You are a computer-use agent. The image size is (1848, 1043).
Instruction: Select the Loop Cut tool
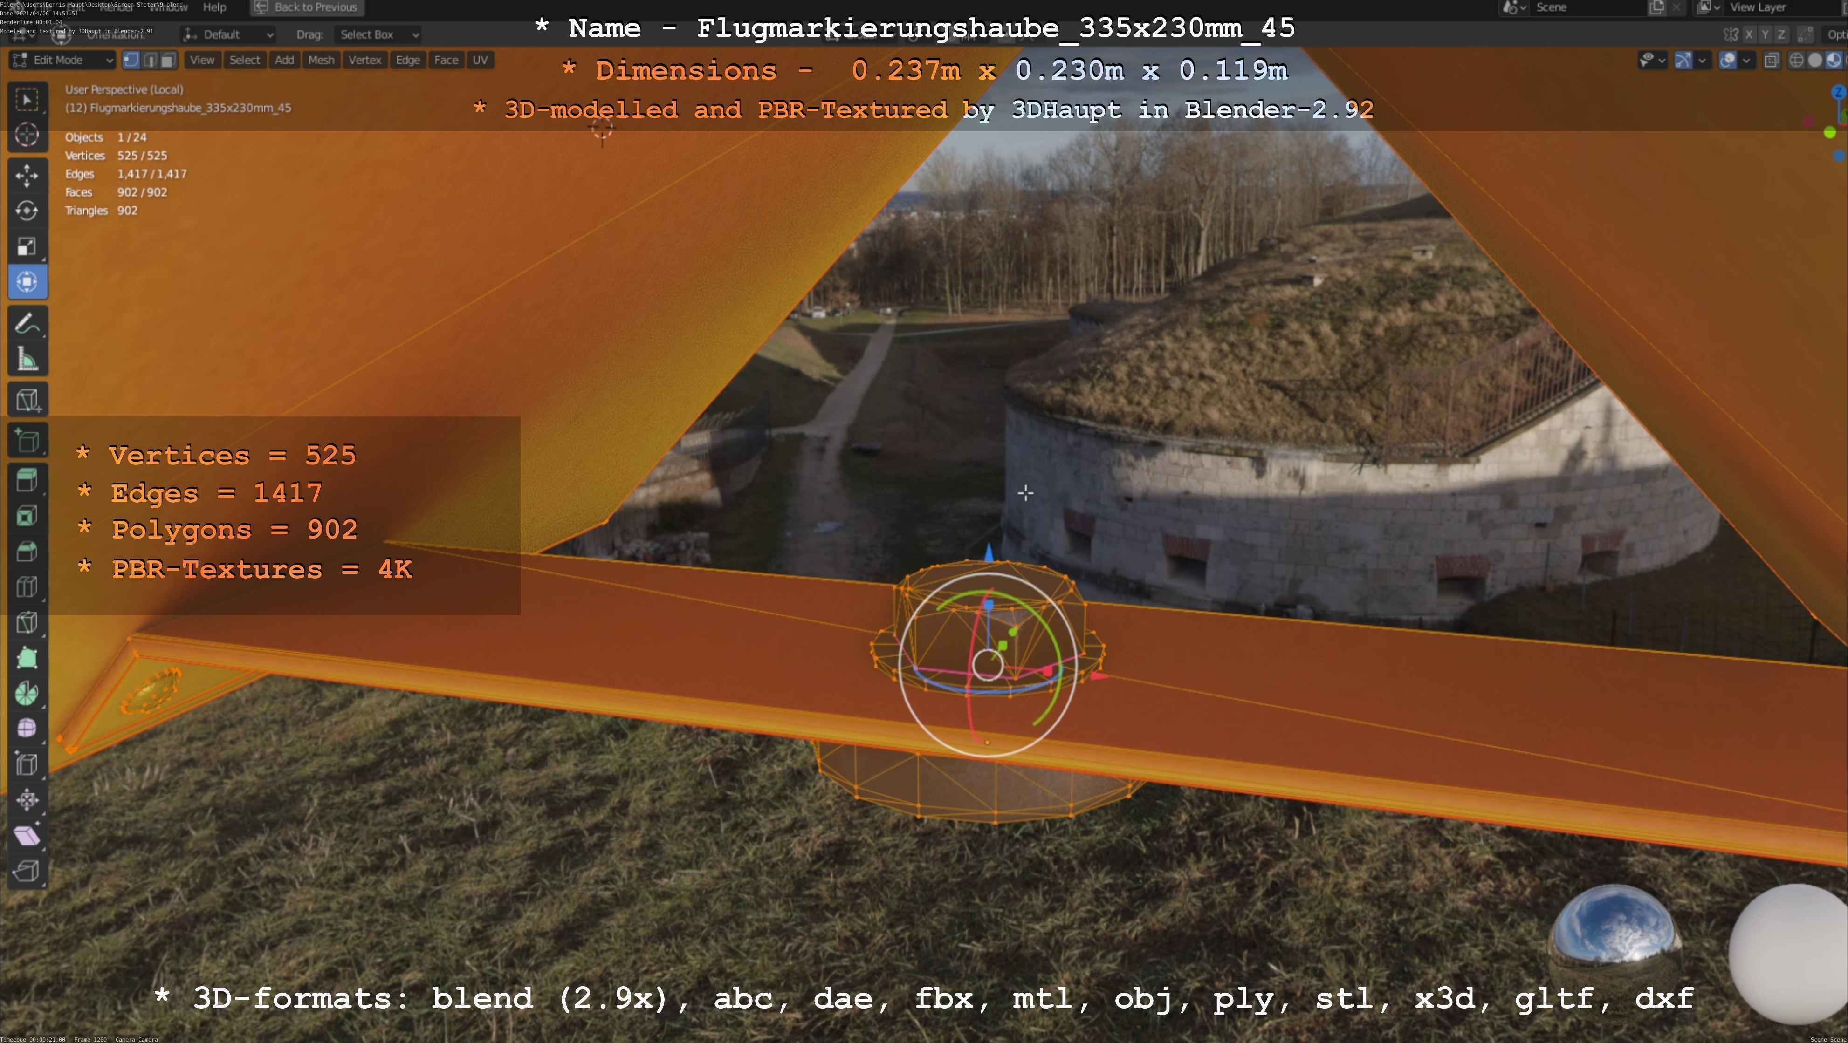[x=27, y=586]
